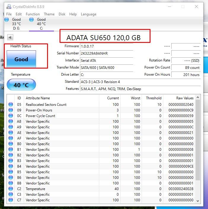Open the File menu
Image resolution: width=208 pixels, height=209 pixels.
tap(9, 14)
